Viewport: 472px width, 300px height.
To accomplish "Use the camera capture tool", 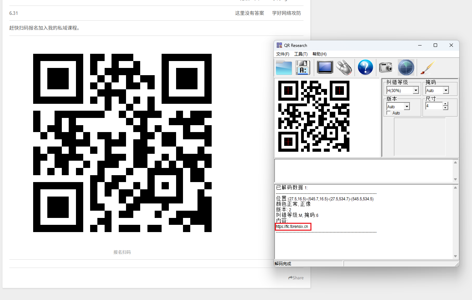I will tap(385, 67).
